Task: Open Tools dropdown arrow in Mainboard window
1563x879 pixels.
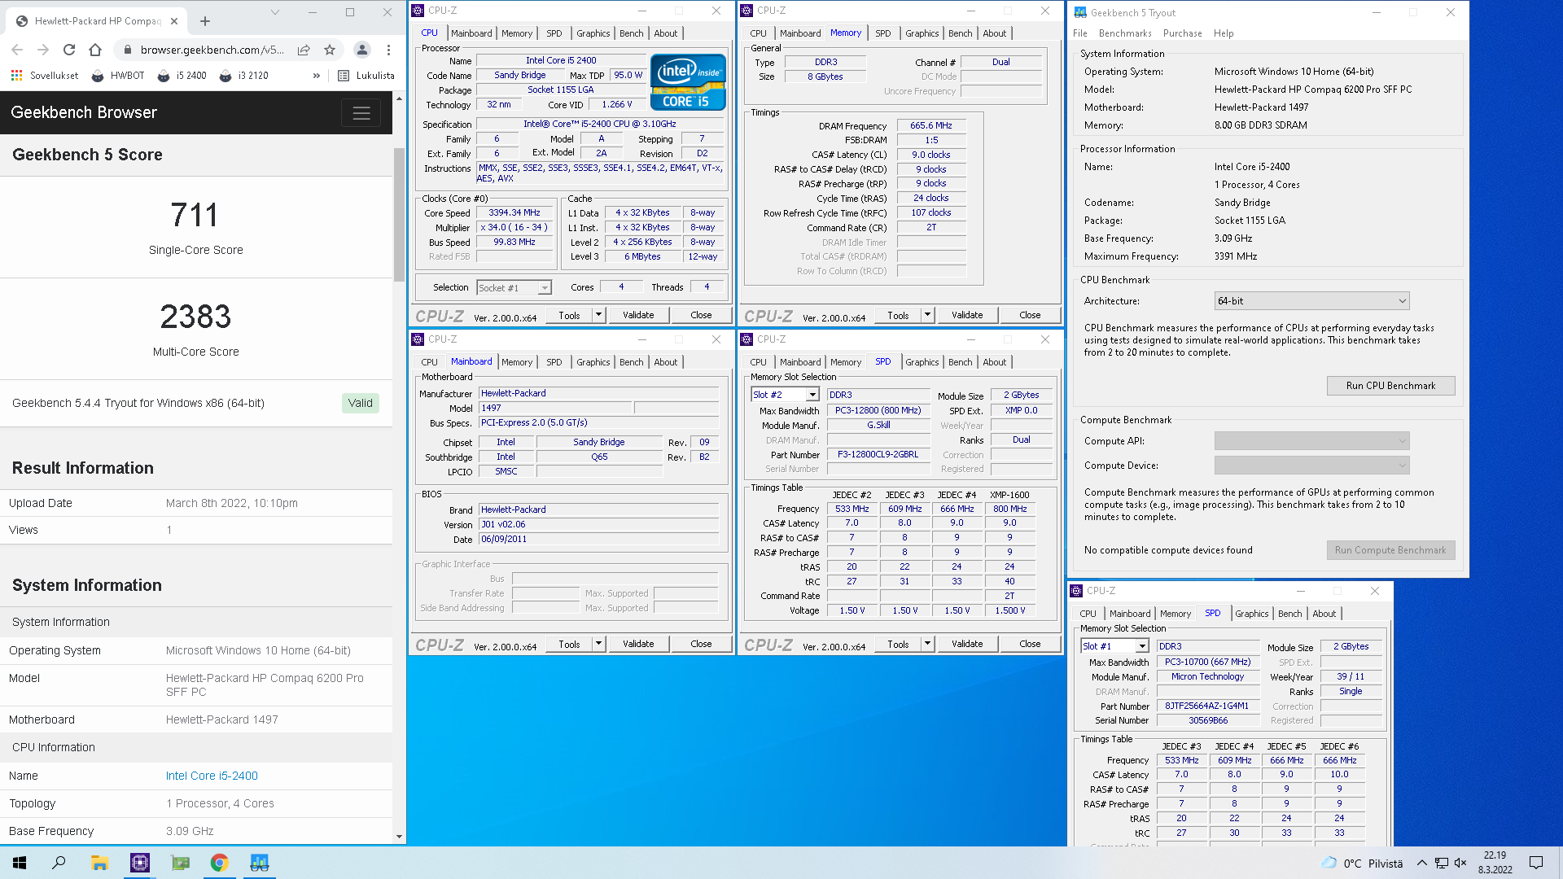Action: click(598, 644)
